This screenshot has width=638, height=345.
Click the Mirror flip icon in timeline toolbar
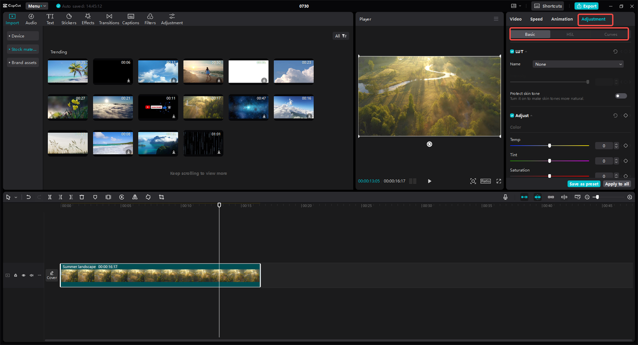point(135,197)
